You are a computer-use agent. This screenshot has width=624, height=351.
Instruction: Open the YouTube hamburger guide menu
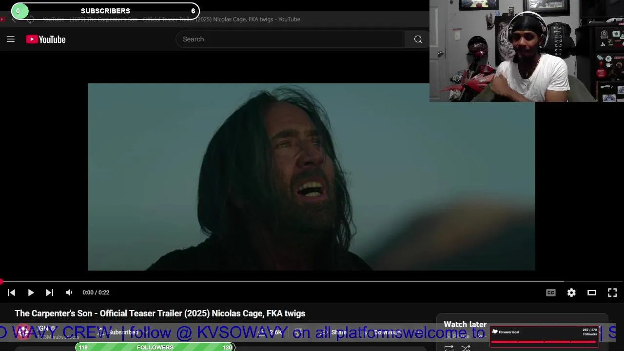pyautogui.click(x=11, y=39)
